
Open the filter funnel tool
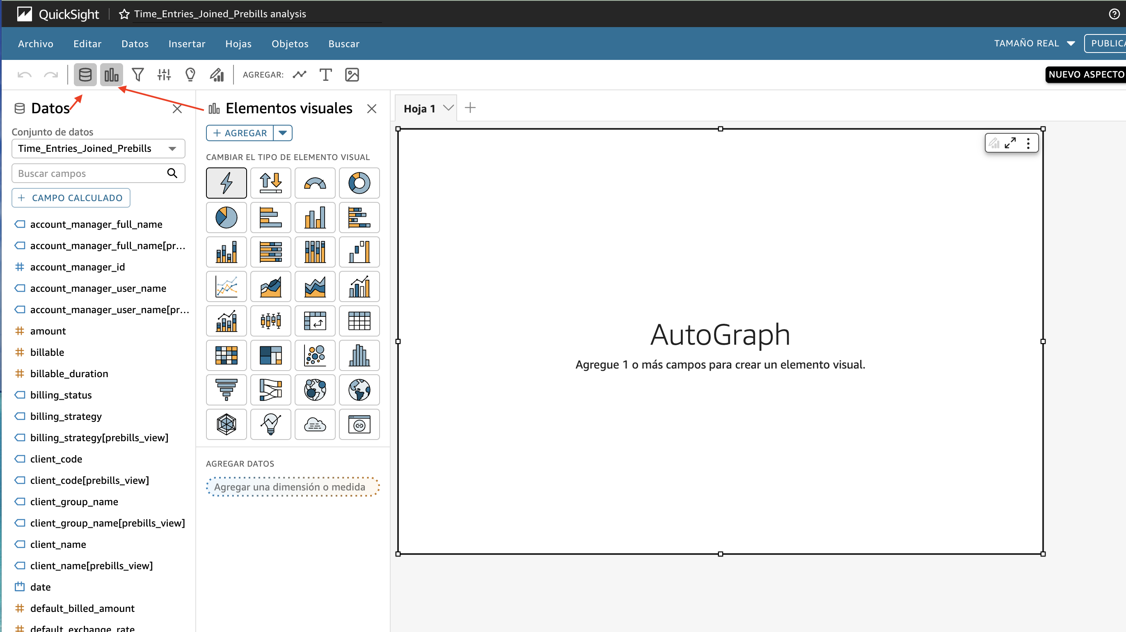coord(138,75)
